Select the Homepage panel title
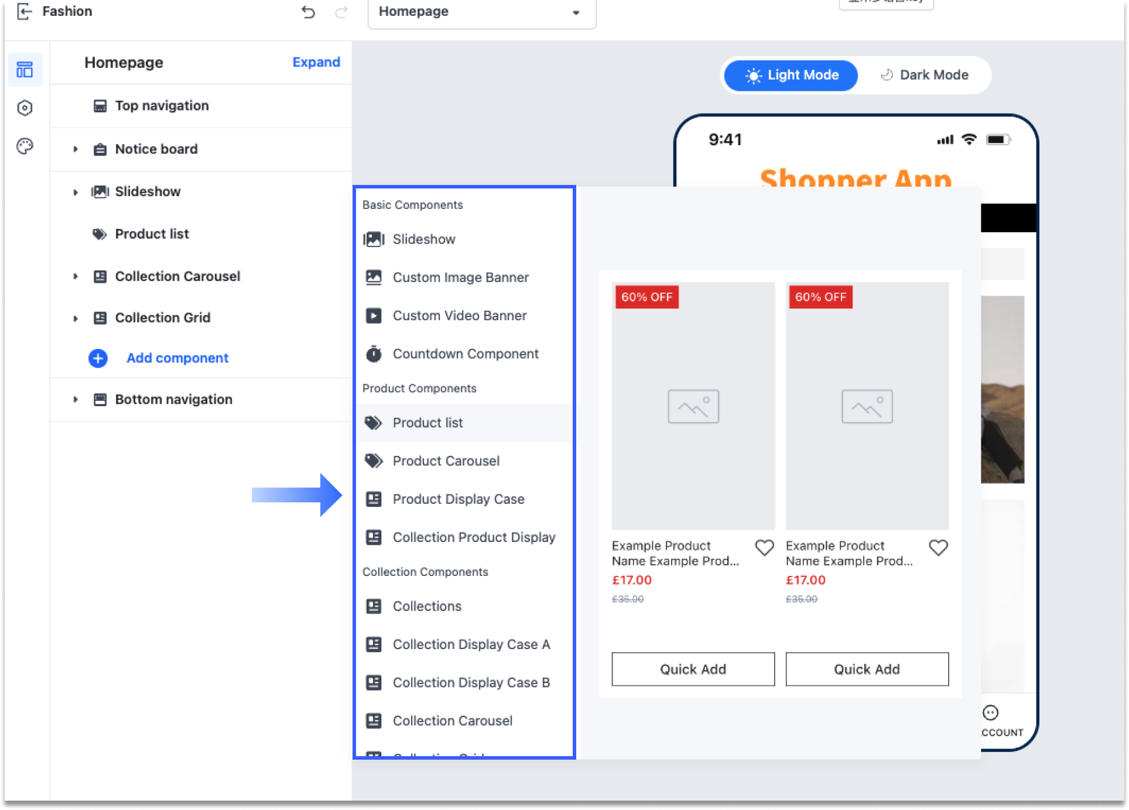The image size is (1129, 810). tap(124, 63)
